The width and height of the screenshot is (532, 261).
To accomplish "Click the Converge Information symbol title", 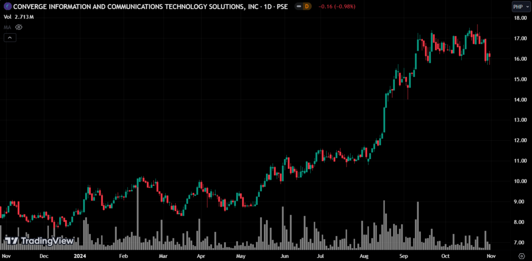I will (x=150, y=6).
